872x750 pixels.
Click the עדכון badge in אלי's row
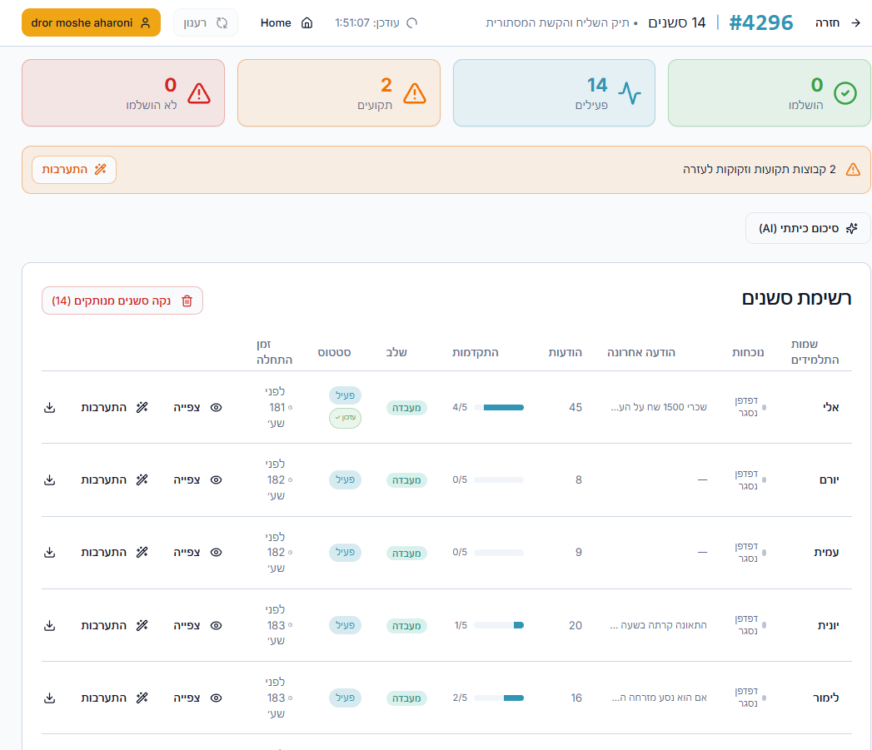point(346,418)
